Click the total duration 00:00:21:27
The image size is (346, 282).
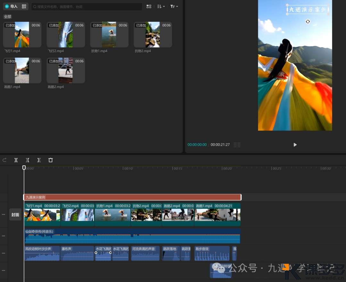[x=220, y=145]
